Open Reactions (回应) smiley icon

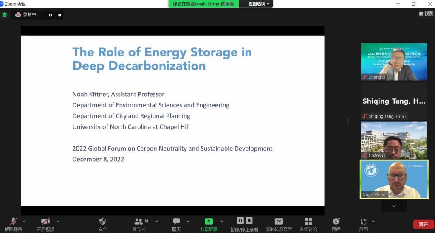coord(336,222)
